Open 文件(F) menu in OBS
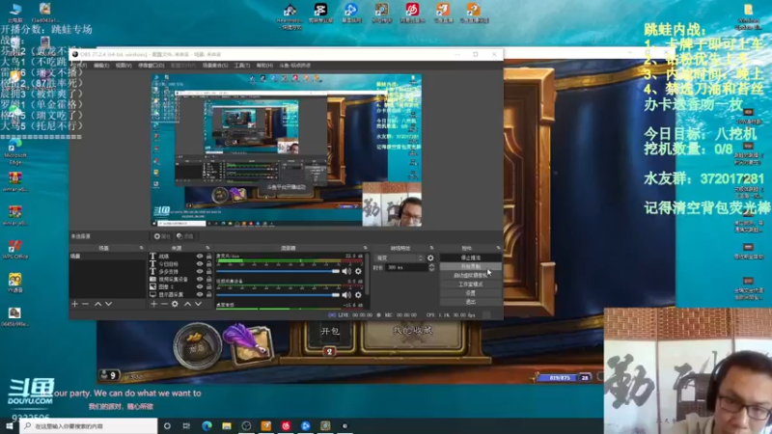Viewport: 772px width, 434px height. tap(79, 66)
